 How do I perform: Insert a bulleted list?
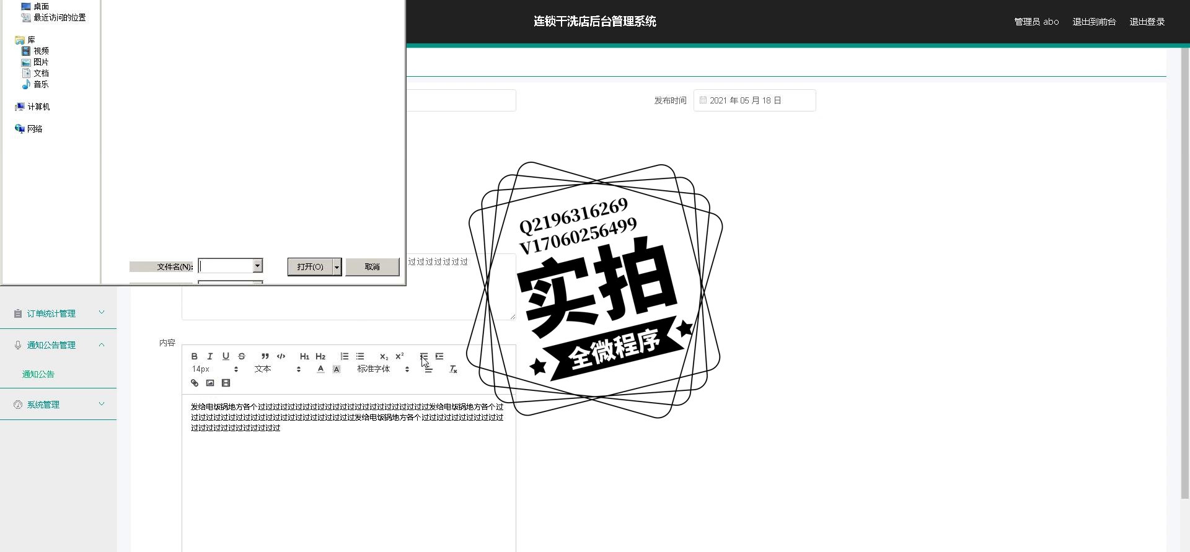[x=360, y=356]
